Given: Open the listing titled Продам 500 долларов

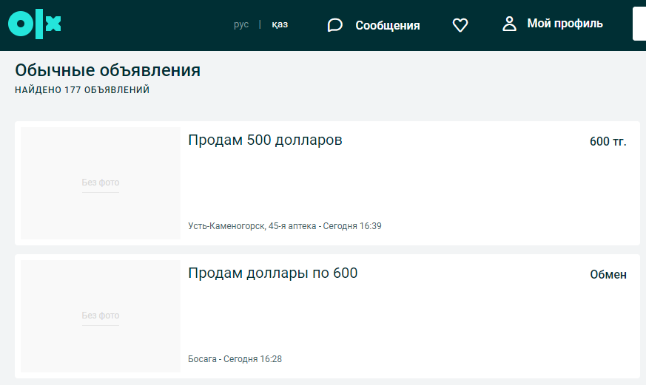Looking at the screenshot, I should [265, 140].
